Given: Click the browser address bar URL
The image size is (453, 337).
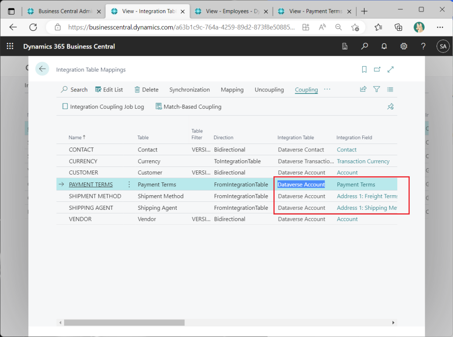Looking at the screenshot, I should 181,27.
